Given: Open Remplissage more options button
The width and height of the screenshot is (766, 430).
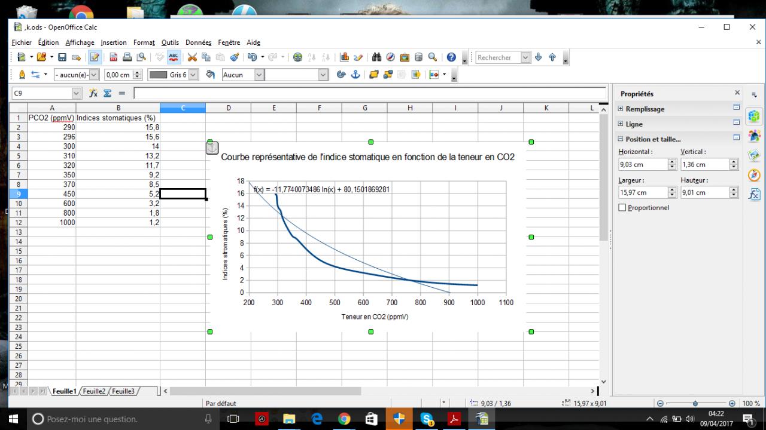Looking at the screenshot, I should (737, 108).
